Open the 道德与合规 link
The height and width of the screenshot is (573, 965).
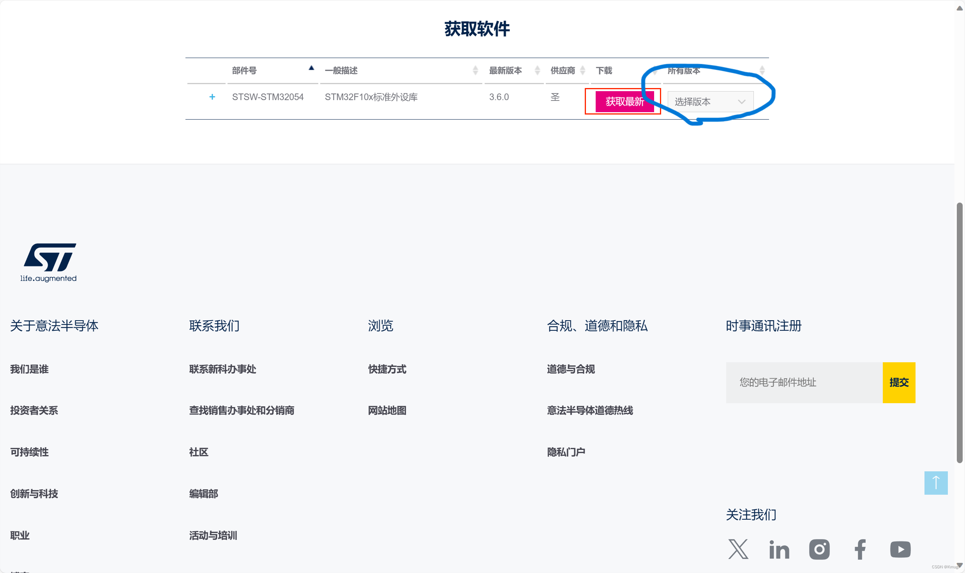(571, 369)
